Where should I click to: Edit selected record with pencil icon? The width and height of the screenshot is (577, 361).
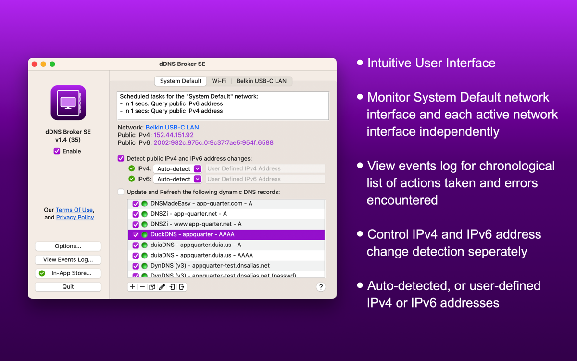click(162, 287)
